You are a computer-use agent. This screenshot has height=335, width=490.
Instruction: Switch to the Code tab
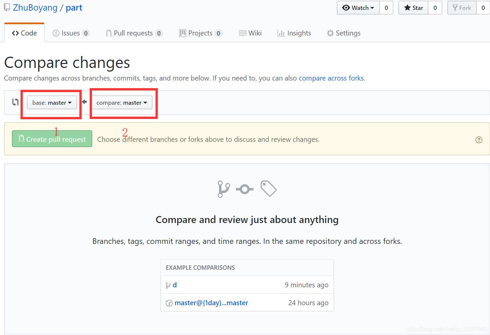pyautogui.click(x=24, y=33)
